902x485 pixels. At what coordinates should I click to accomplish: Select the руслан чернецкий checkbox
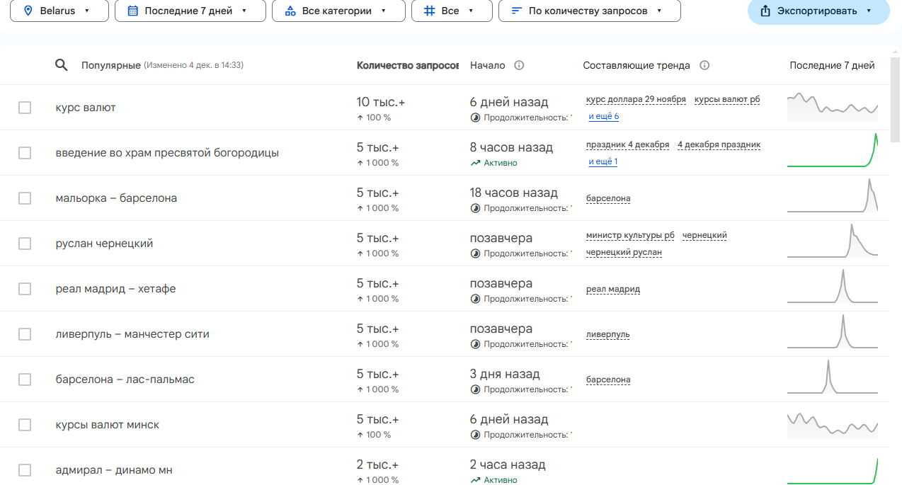[x=25, y=244]
